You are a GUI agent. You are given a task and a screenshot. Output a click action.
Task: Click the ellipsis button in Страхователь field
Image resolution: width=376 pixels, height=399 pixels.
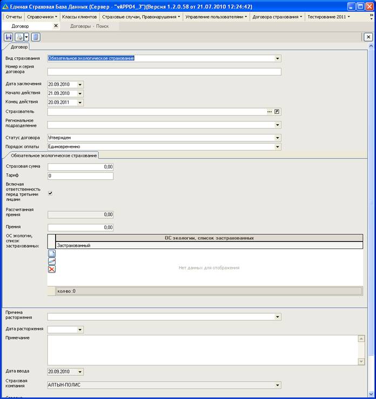(x=269, y=112)
